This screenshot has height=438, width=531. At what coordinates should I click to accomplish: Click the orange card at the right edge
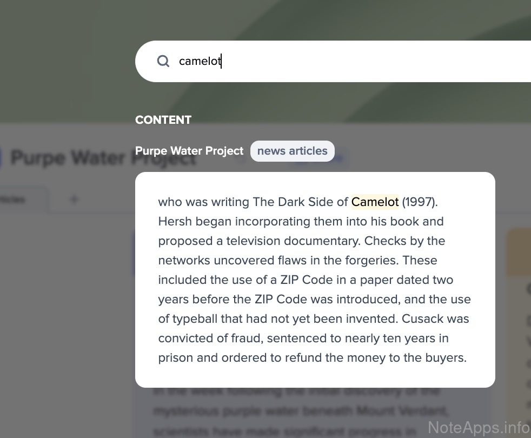click(x=520, y=251)
